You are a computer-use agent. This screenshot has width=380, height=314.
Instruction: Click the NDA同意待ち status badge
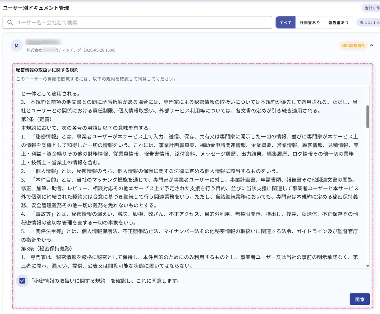click(x=353, y=46)
